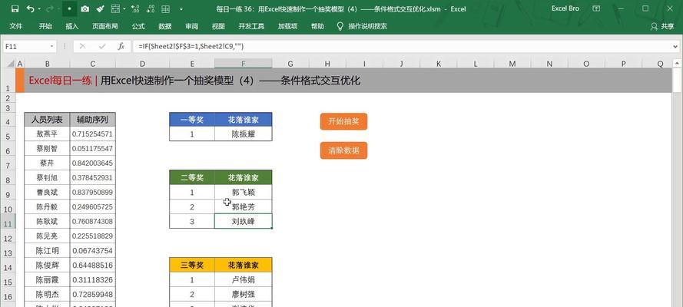Open the 文件 menu
The width and height of the screenshot is (683, 307).
(x=15, y=26)
